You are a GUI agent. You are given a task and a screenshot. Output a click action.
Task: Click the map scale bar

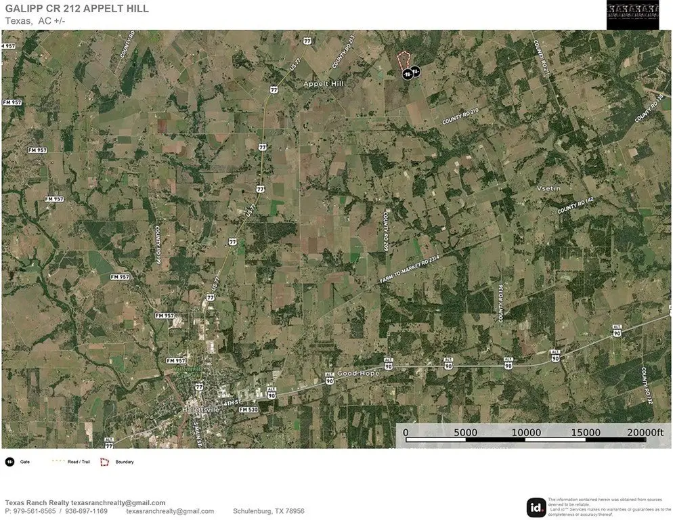click(525, 436)
